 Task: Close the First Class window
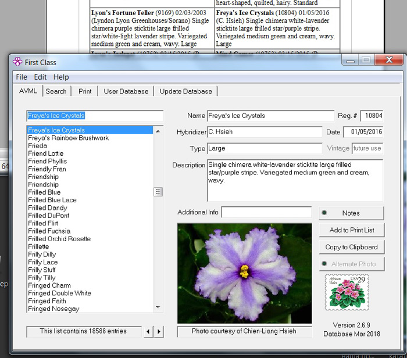(x=389, y=60)
